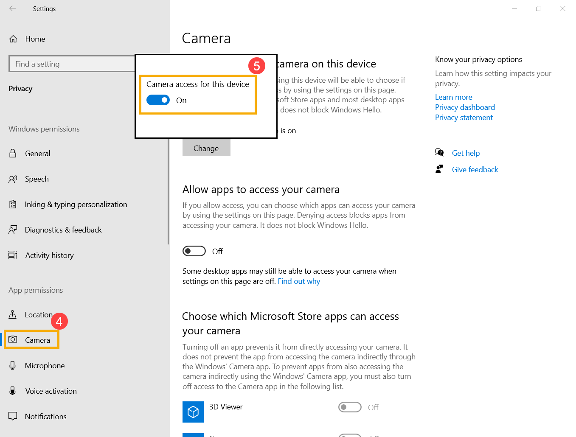Click the Activity history icon
Viewport: 576px width, 437px height.
[13, 255]
